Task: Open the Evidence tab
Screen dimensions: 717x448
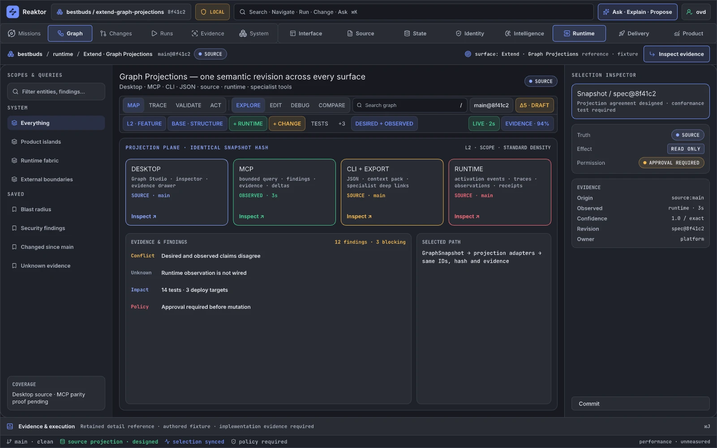Action: (208, 34)
